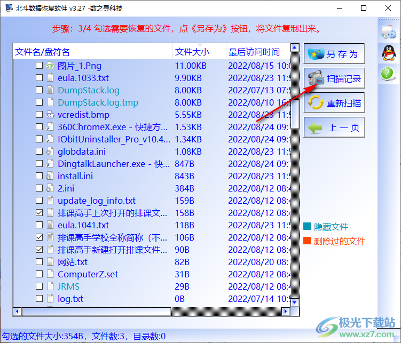Click the teal 隐藏文件 legend swatch
Image resolution: width=401 pixels, height=343 pixels.
coord(307,227)
